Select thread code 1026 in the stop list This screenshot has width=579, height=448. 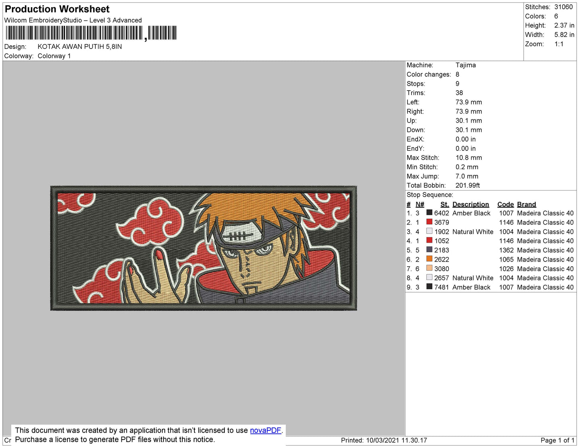(506, 269)
